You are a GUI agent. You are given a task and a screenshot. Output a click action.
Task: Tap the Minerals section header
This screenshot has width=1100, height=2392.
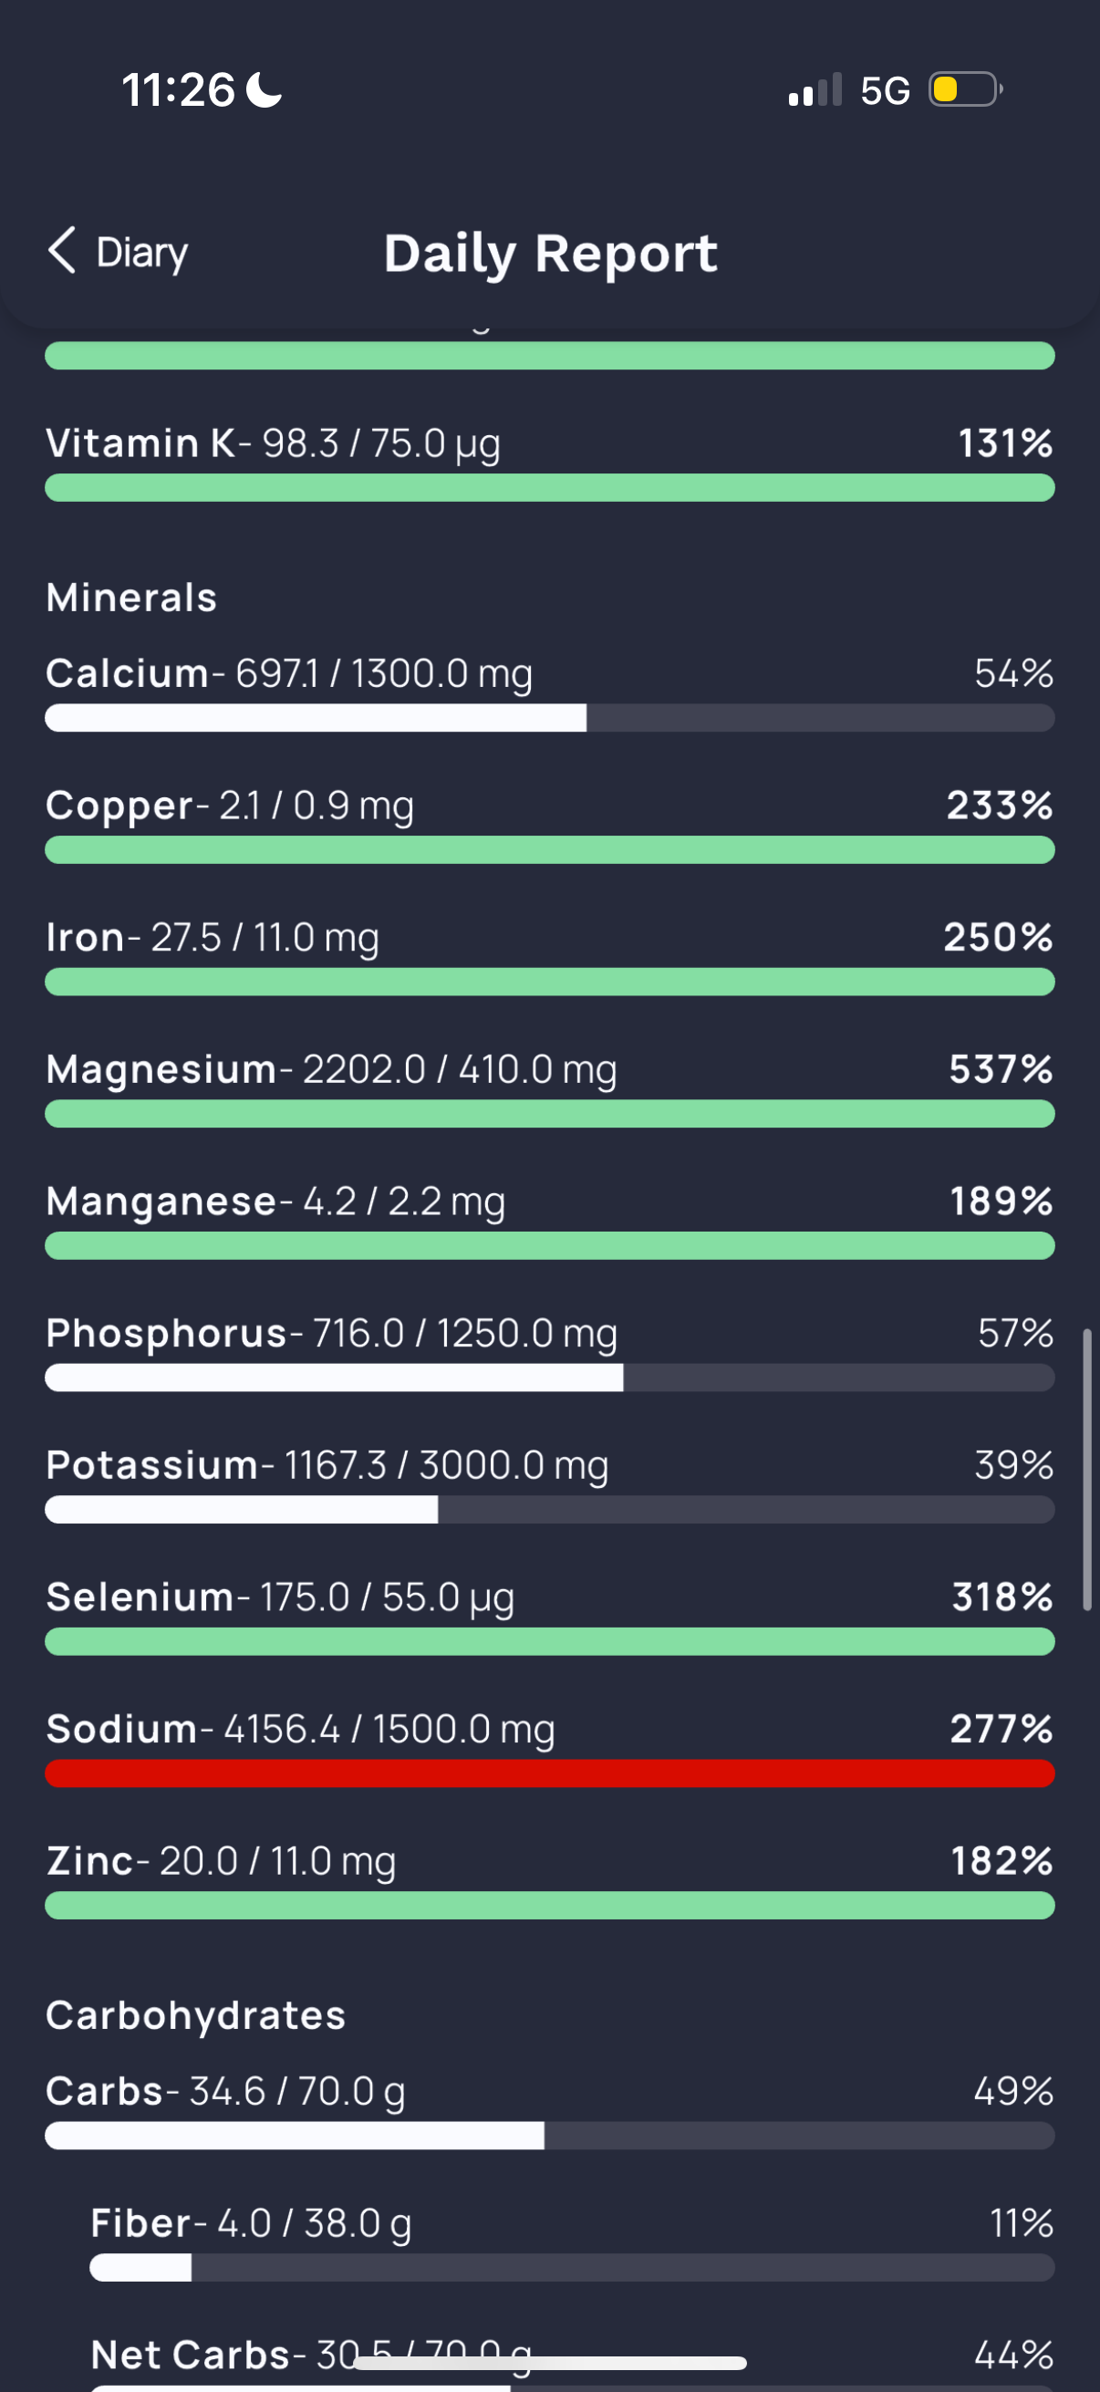tap(132, 598)
